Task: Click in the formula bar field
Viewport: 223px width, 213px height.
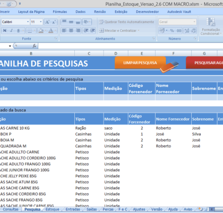Action: (x=130, y=46)
